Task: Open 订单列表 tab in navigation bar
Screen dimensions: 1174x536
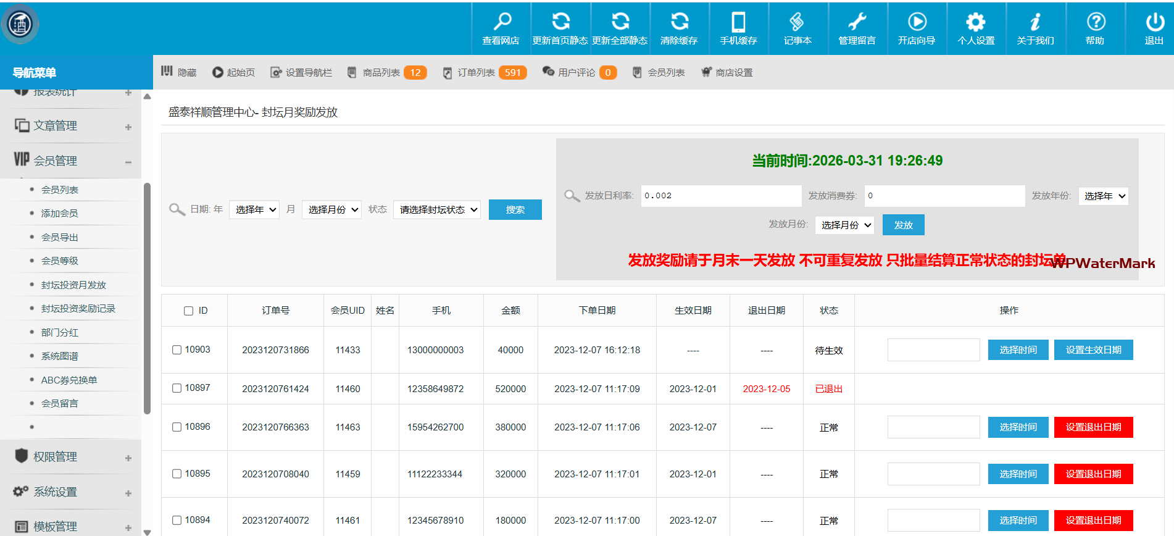Action: 476,73
